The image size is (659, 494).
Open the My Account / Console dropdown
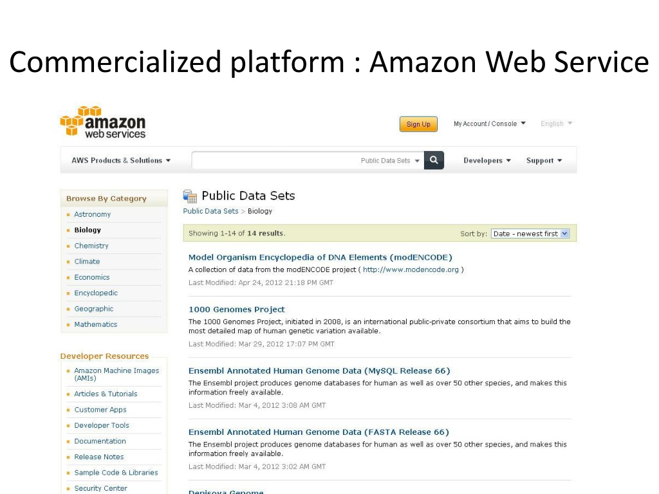(x=490, y=123)
